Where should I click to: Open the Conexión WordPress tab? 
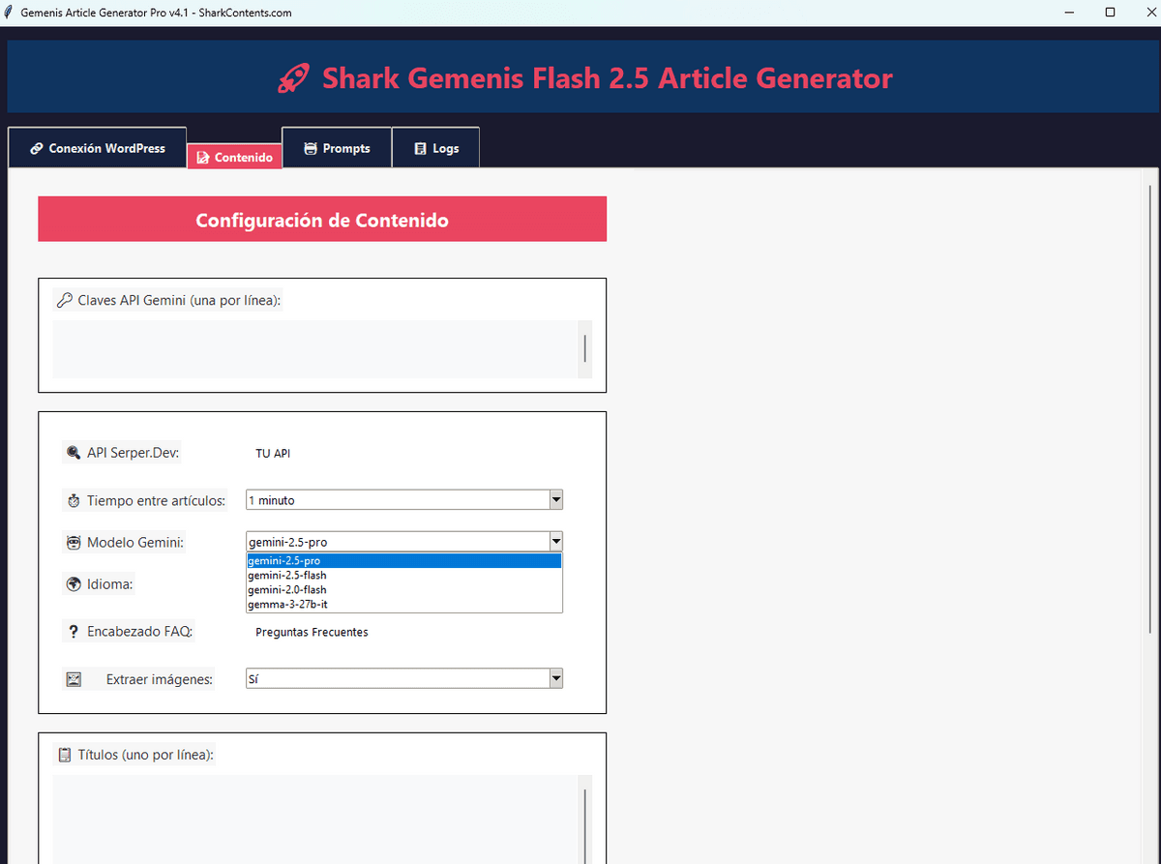pos(97,148)
